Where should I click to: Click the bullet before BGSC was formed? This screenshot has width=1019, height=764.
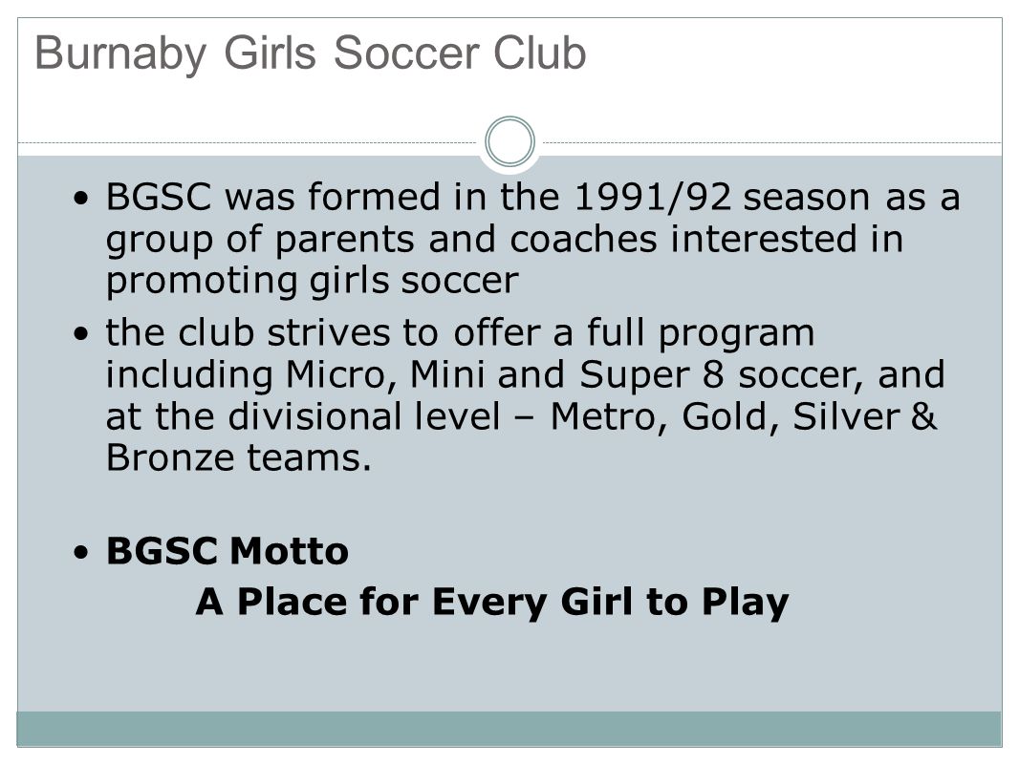(x=80, y=198)
